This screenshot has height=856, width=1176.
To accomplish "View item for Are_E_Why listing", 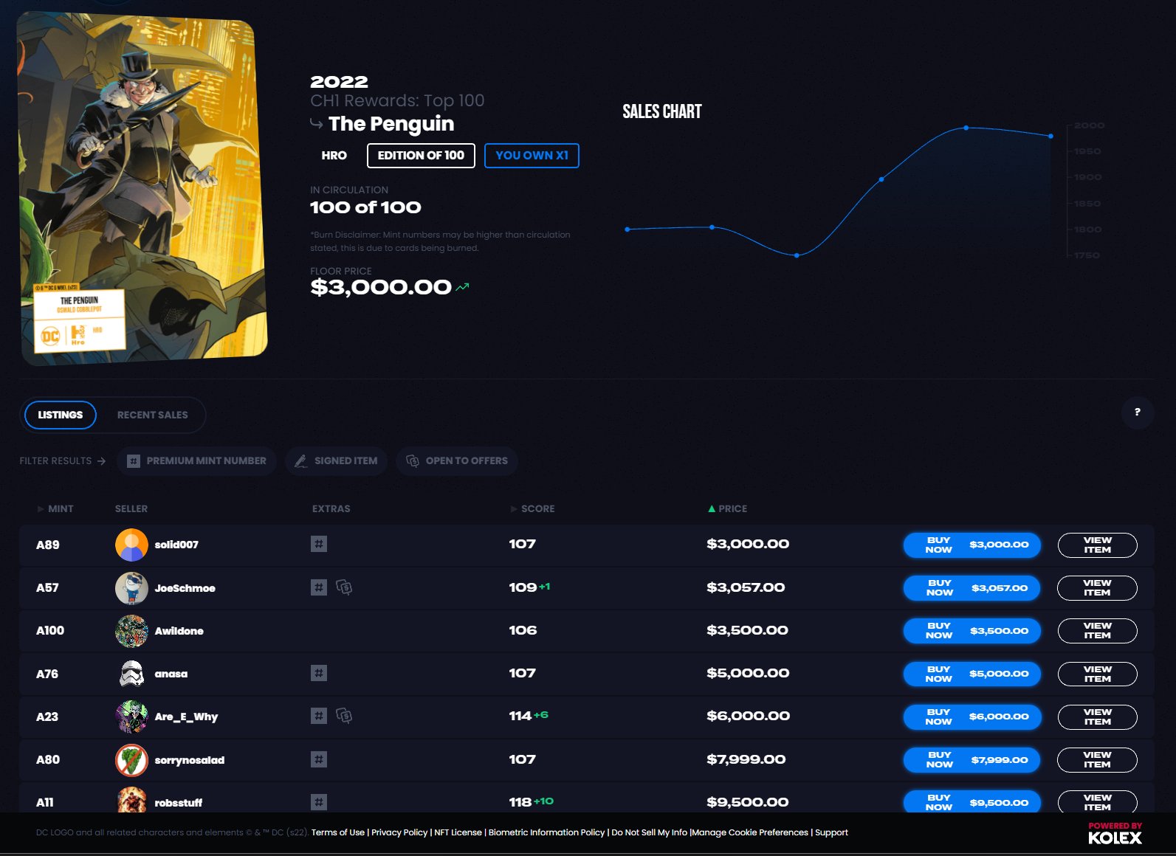I will pyautogui.click(x=1097, y=717).
